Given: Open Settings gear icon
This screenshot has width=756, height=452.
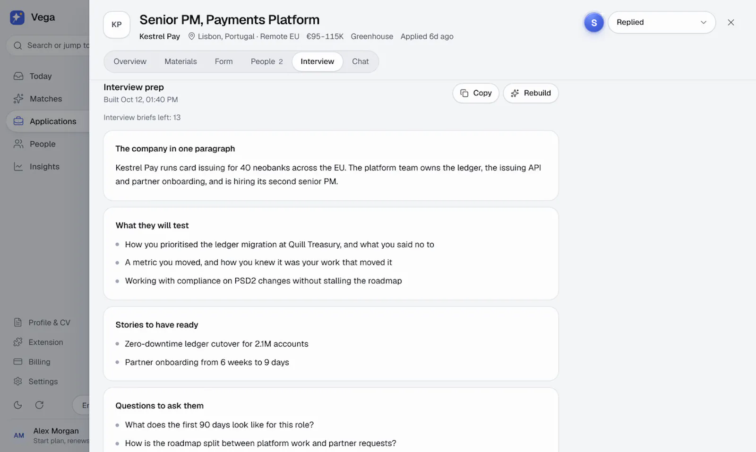Looking at the screenshot, I should [x=18, y=381].
